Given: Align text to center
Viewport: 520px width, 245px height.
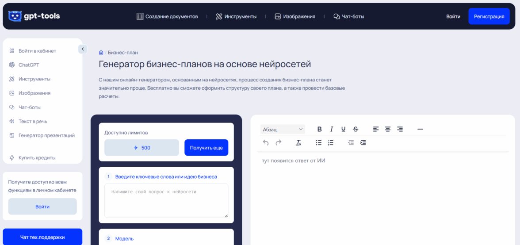Looking at the screenshot, I should [388, 129].
